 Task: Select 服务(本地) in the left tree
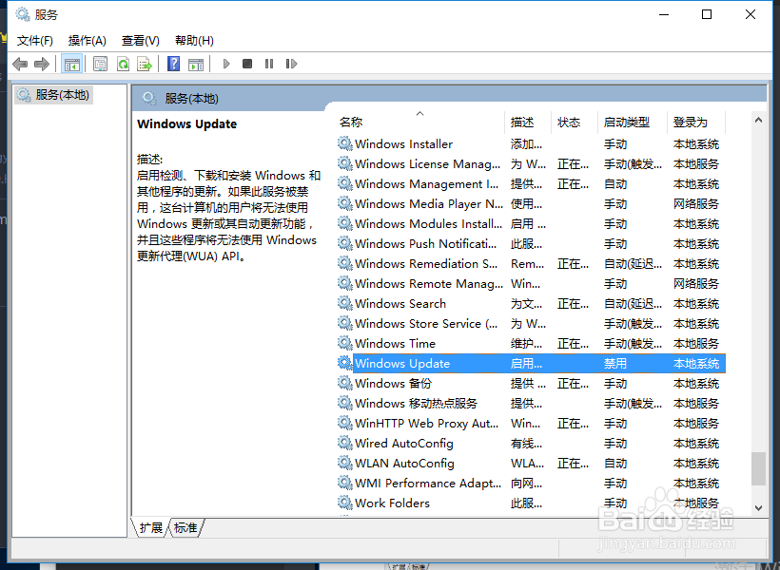53,94
